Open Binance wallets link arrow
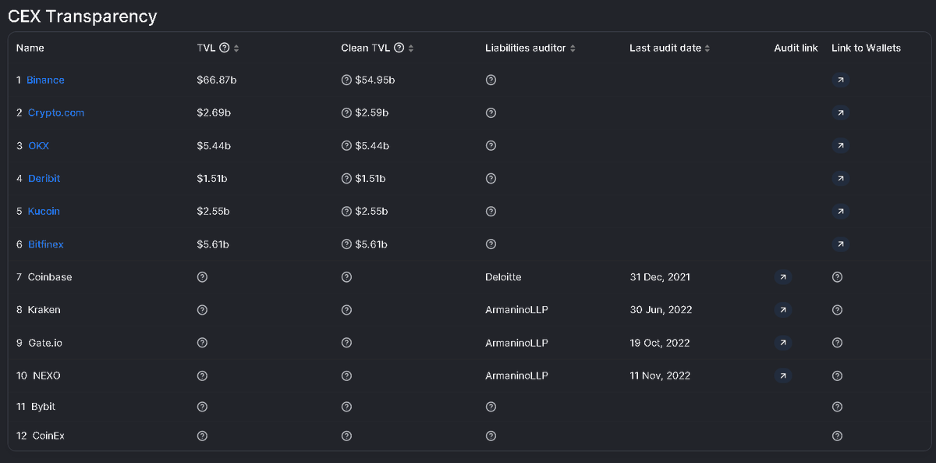Viewport: 936px width, 463px height. pyautogui.click(x=840, y=80)
